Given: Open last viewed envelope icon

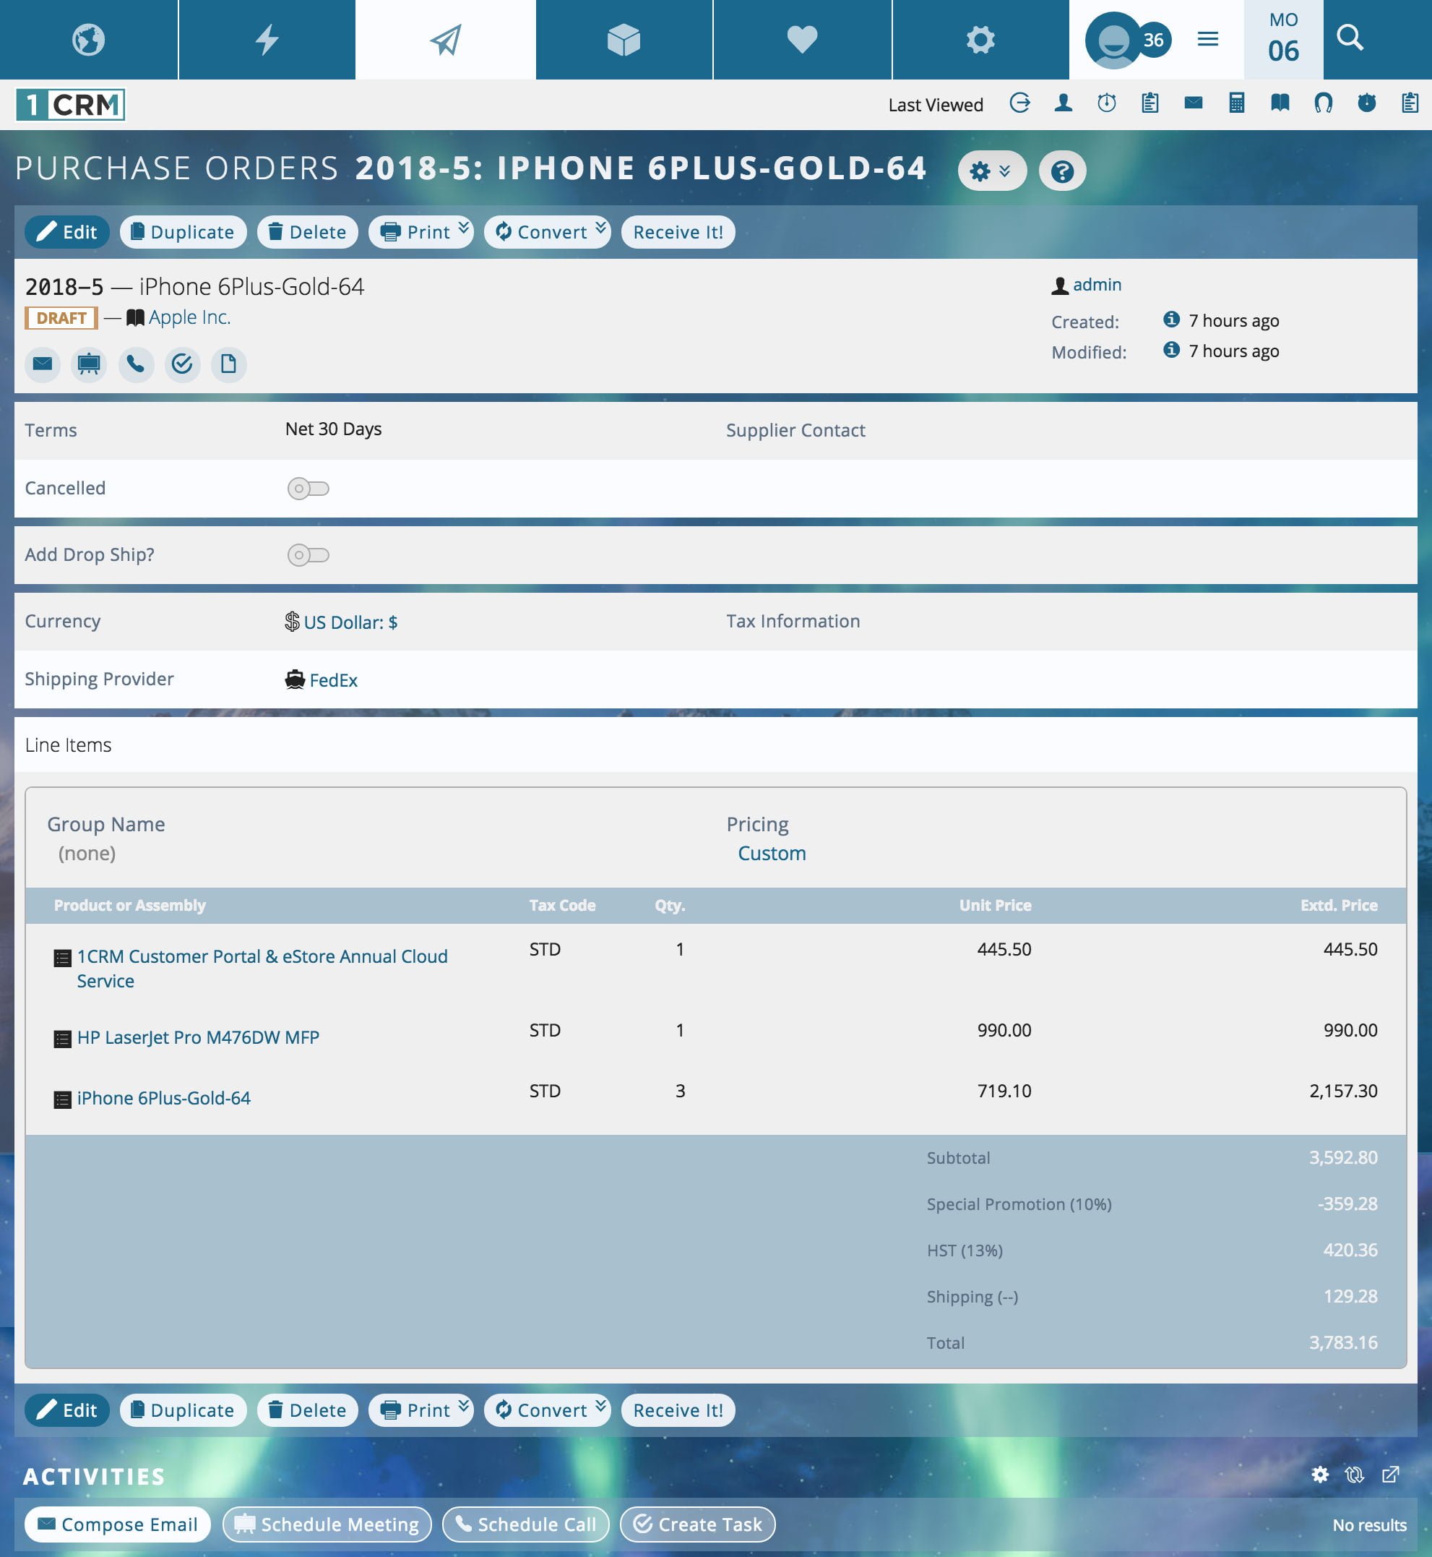Looking at the screenshot, I should point(1194,103).
